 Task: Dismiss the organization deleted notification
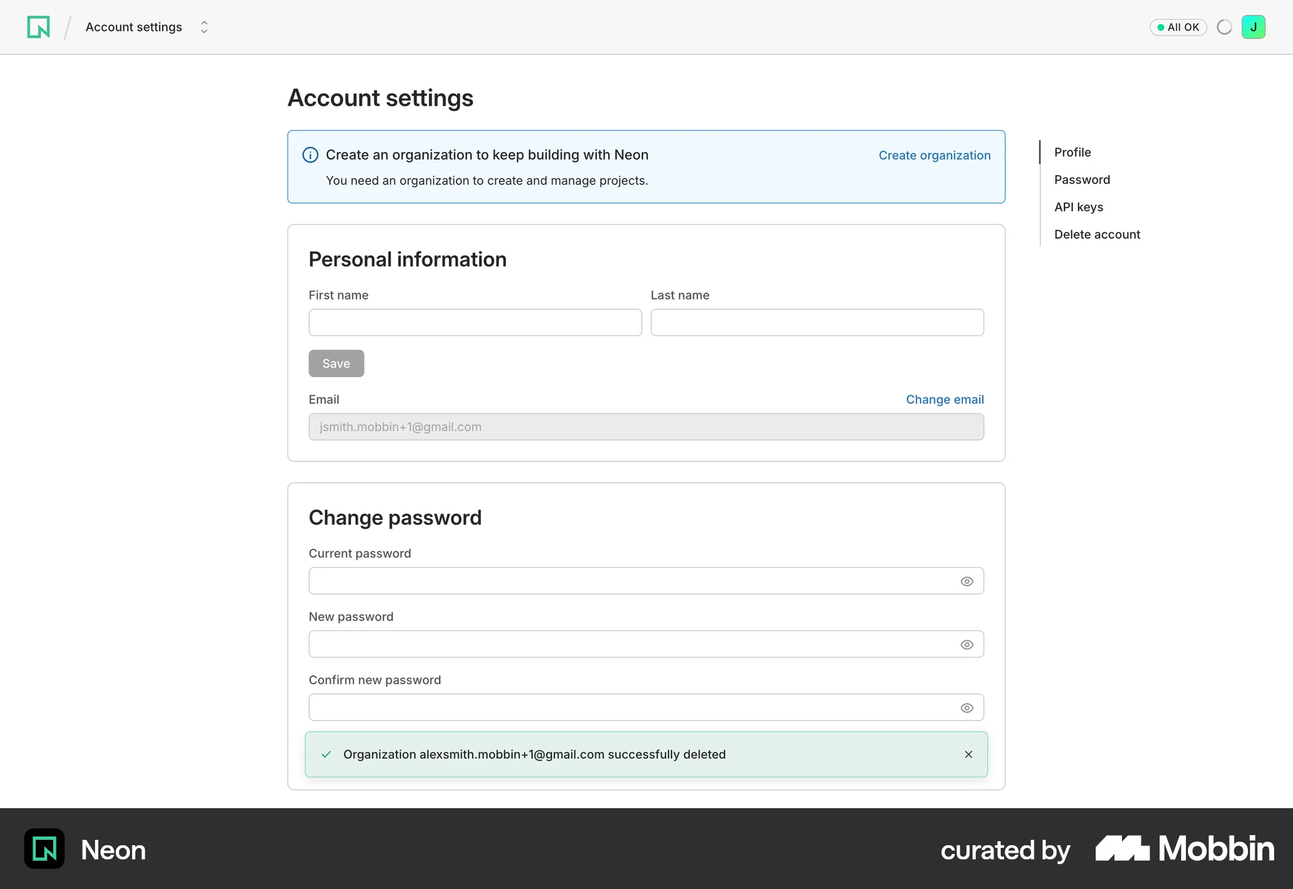(x=968, y=754)
